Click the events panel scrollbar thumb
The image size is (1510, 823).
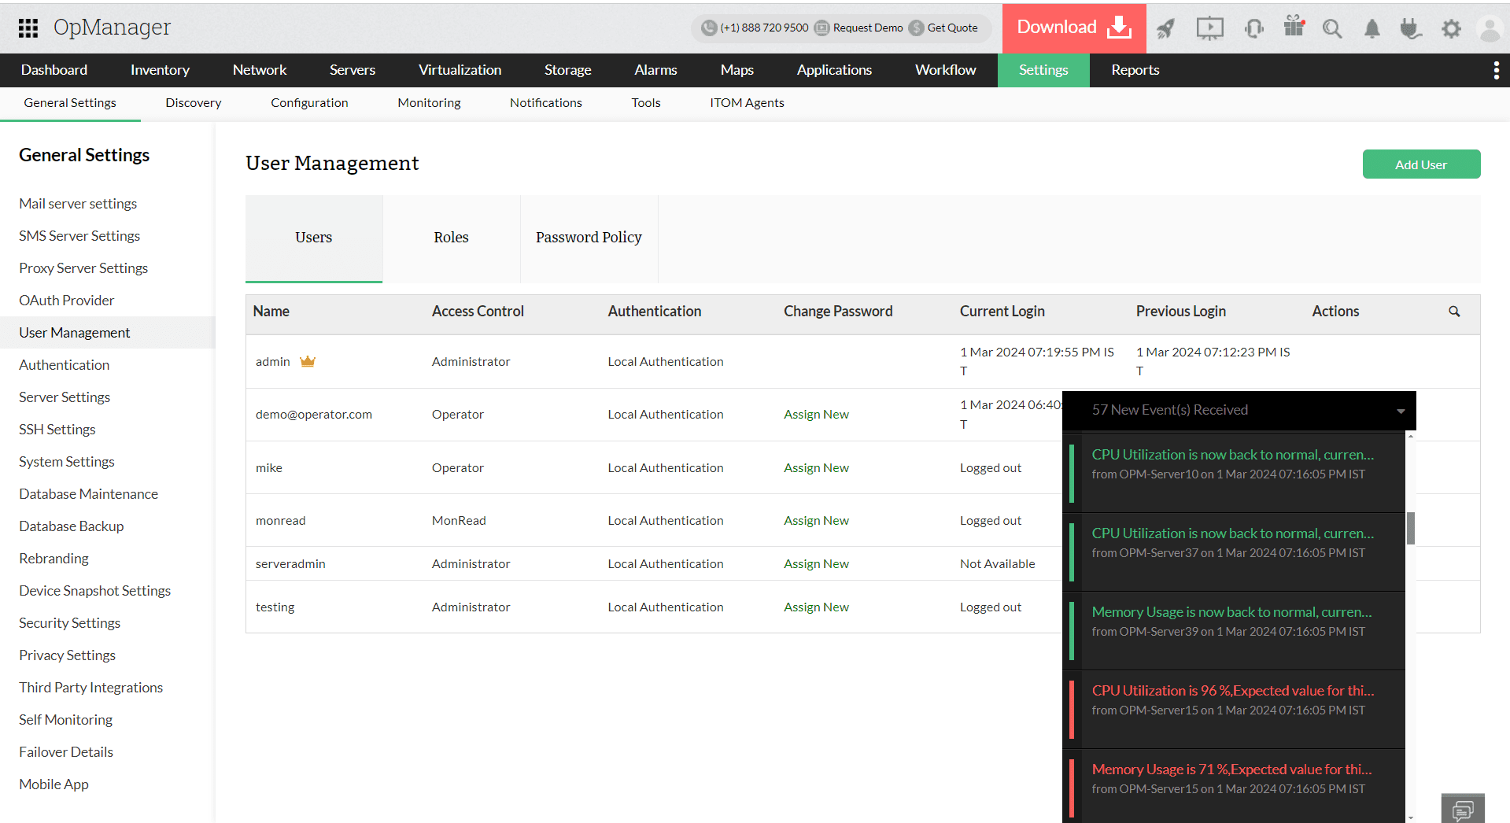(1411, 528)
